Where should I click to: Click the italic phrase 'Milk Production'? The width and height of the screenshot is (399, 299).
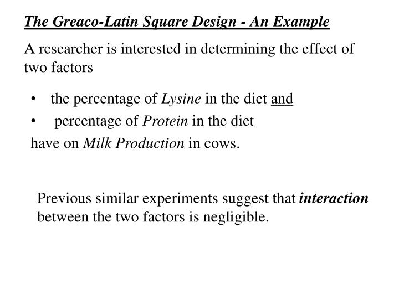(134, 143)
